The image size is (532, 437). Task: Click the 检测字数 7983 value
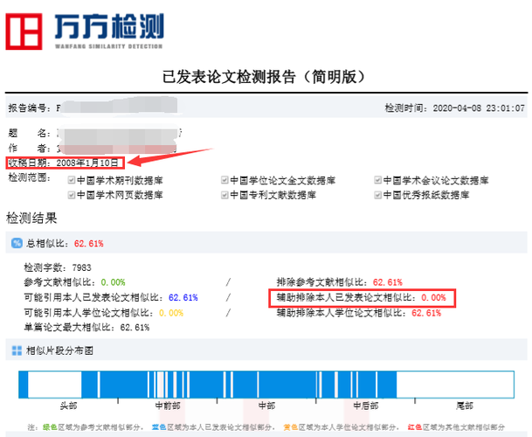tap(82, 267)
